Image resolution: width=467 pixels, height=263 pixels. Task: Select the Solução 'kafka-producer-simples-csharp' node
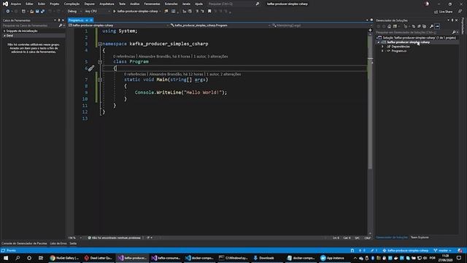click(x=417, y=38)
